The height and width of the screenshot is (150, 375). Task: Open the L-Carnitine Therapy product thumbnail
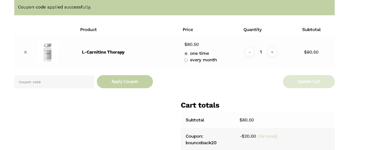(x=48, y=52)
